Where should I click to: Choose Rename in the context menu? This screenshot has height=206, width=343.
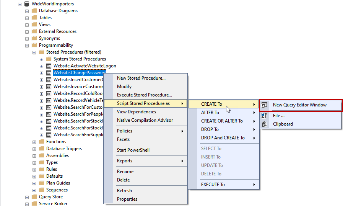[x=145, y=172]
